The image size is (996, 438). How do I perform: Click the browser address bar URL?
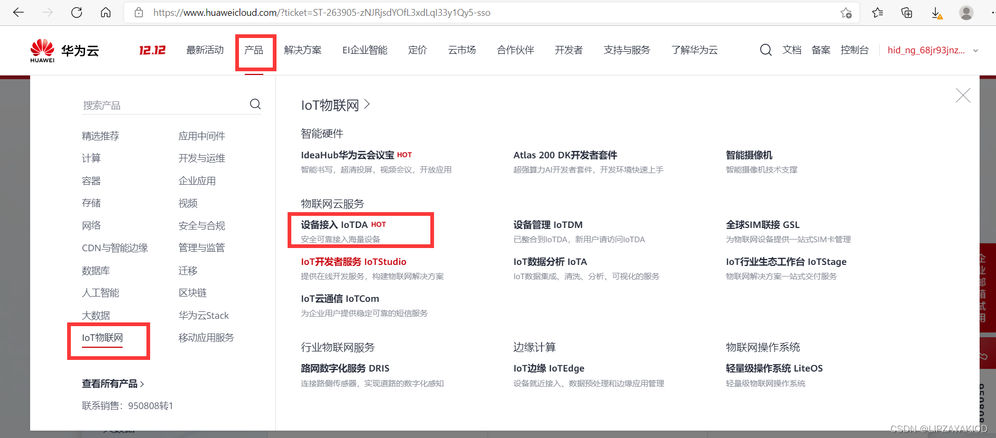pos(321,13)
